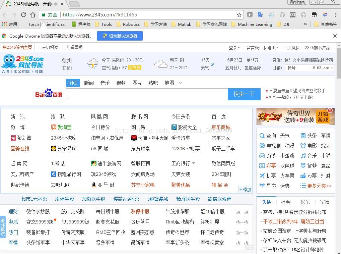Click the 换肤 skin change link
341x254 pixels.
(292, 48)
